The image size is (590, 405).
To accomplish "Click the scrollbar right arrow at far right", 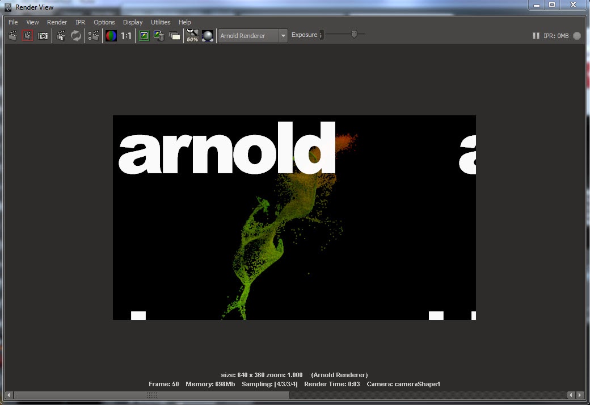I will 580,395.
